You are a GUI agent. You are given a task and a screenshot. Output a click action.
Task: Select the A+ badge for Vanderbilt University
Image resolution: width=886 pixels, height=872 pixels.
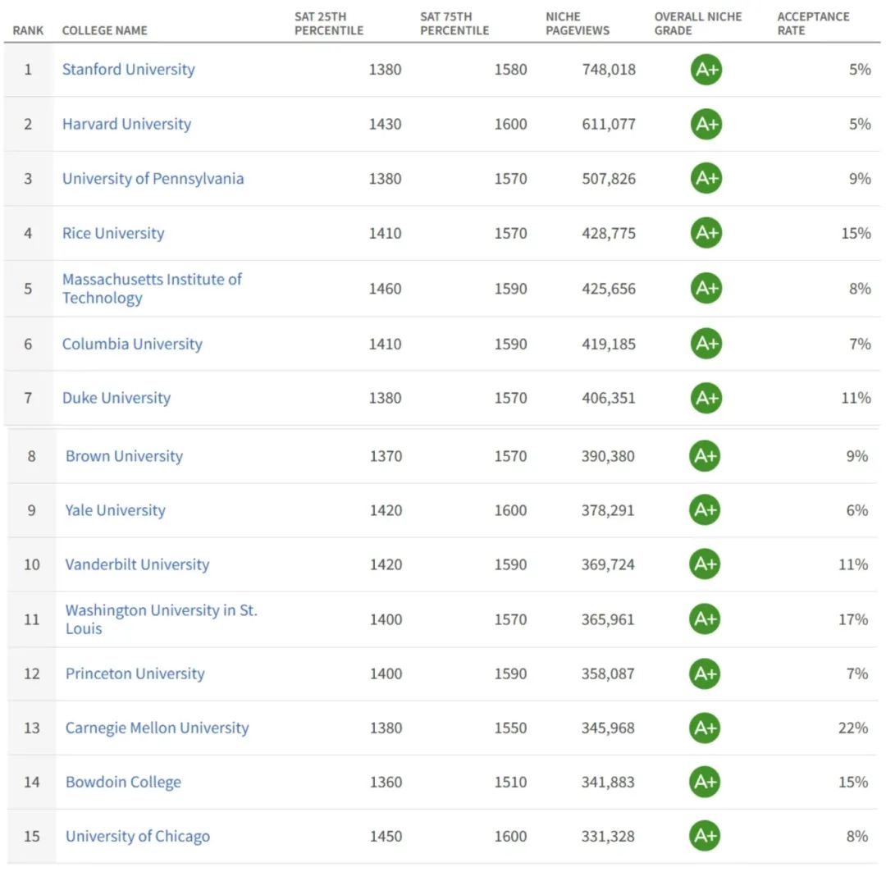click(x=705, y=564)
